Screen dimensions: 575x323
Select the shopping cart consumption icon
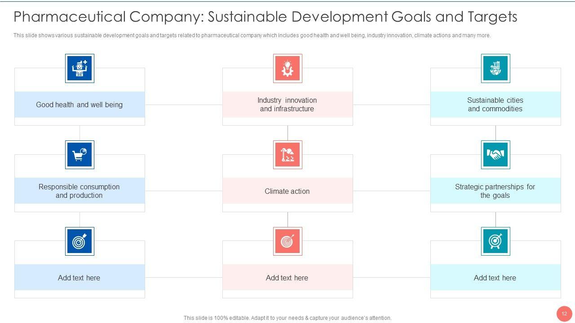(80, 155)
